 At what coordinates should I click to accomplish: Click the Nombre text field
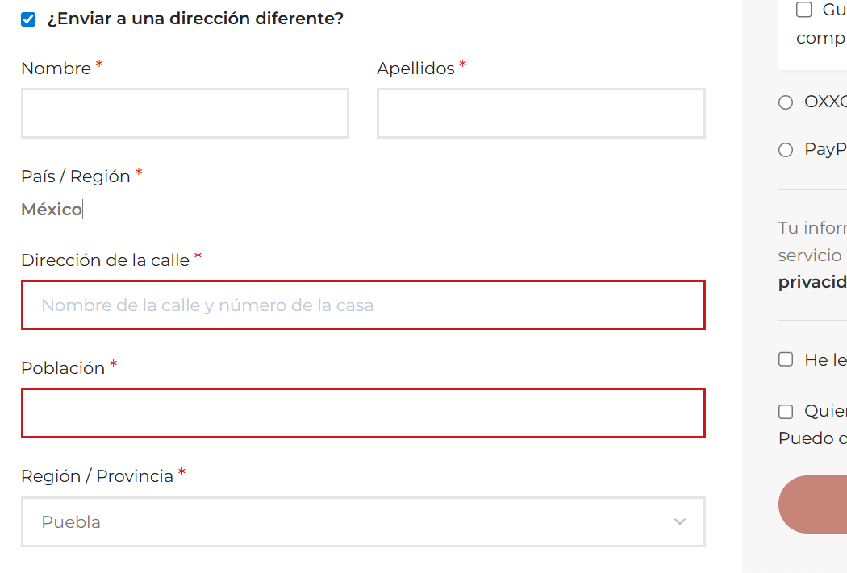coord(185,114)
